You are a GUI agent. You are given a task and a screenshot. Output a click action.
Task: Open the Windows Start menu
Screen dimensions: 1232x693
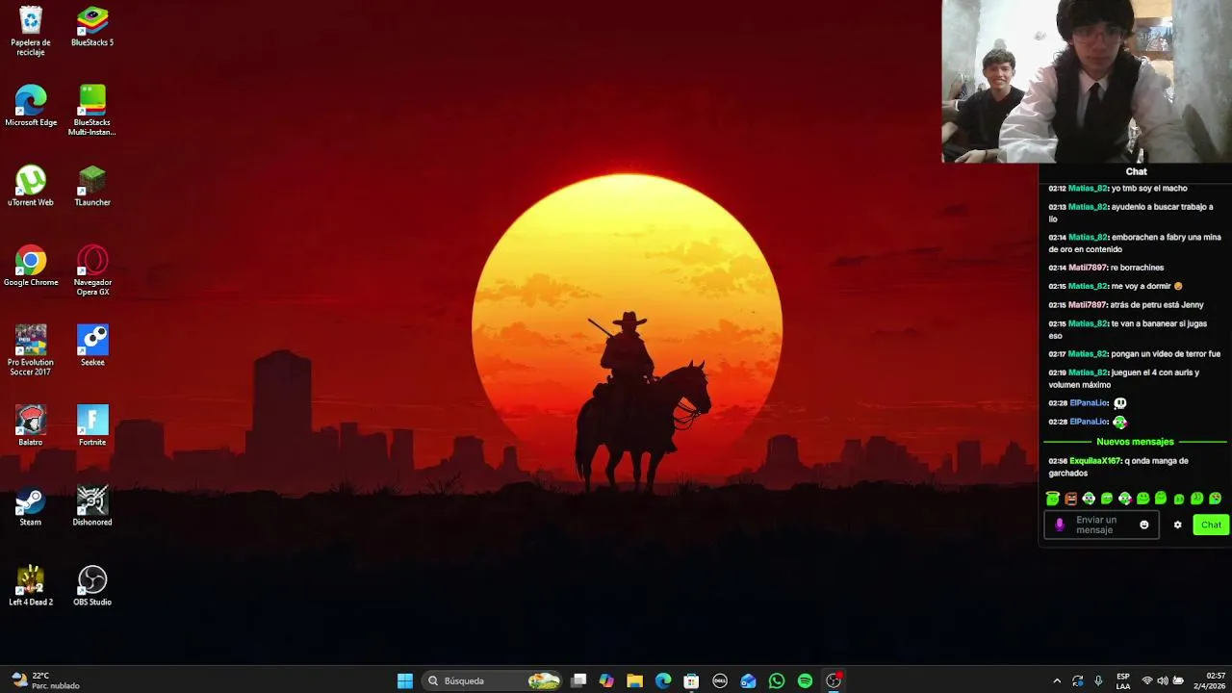coord(405,680)
